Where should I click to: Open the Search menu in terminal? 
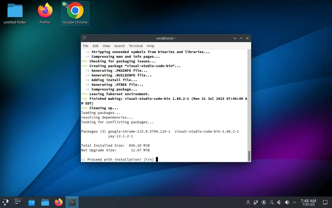pos(119,46)
